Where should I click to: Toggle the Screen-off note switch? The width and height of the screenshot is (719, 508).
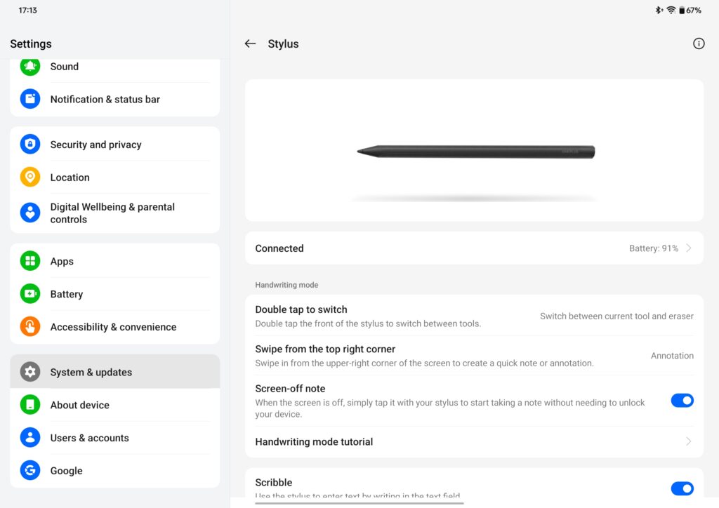click(682, 401)
